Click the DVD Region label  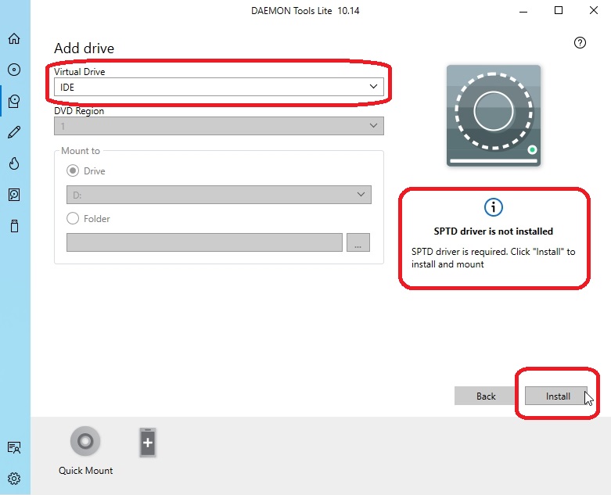coord(79,111)
